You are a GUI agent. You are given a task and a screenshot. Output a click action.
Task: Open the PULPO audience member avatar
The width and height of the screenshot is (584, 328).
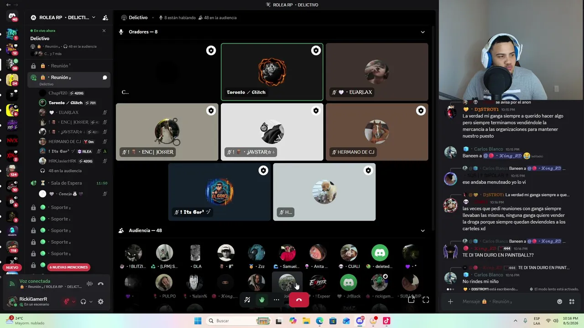(164, 283)
